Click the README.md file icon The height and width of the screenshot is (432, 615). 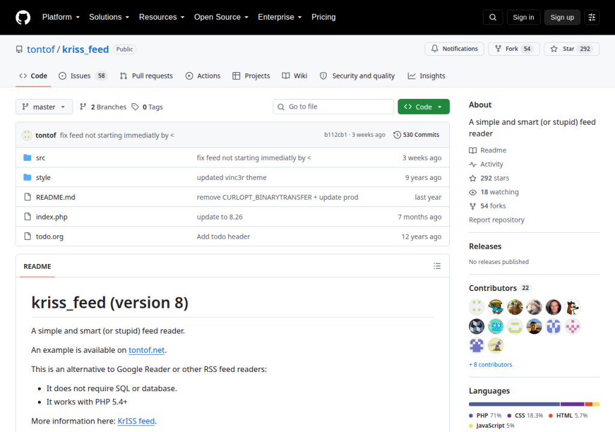pos(28,197)
